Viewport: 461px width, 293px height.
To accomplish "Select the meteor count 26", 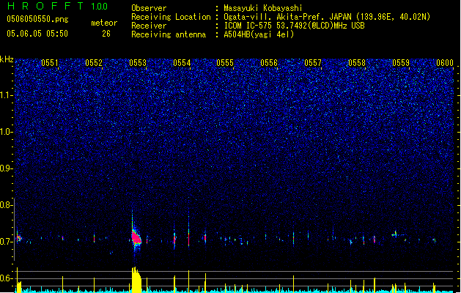I will [106, 34].
